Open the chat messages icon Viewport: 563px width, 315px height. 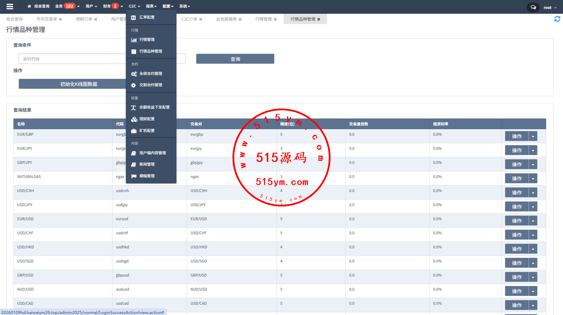533,7
